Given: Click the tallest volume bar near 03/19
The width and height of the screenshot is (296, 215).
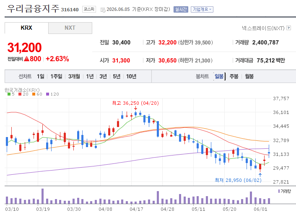Looking at the screenshot, I should click(42, 196).
